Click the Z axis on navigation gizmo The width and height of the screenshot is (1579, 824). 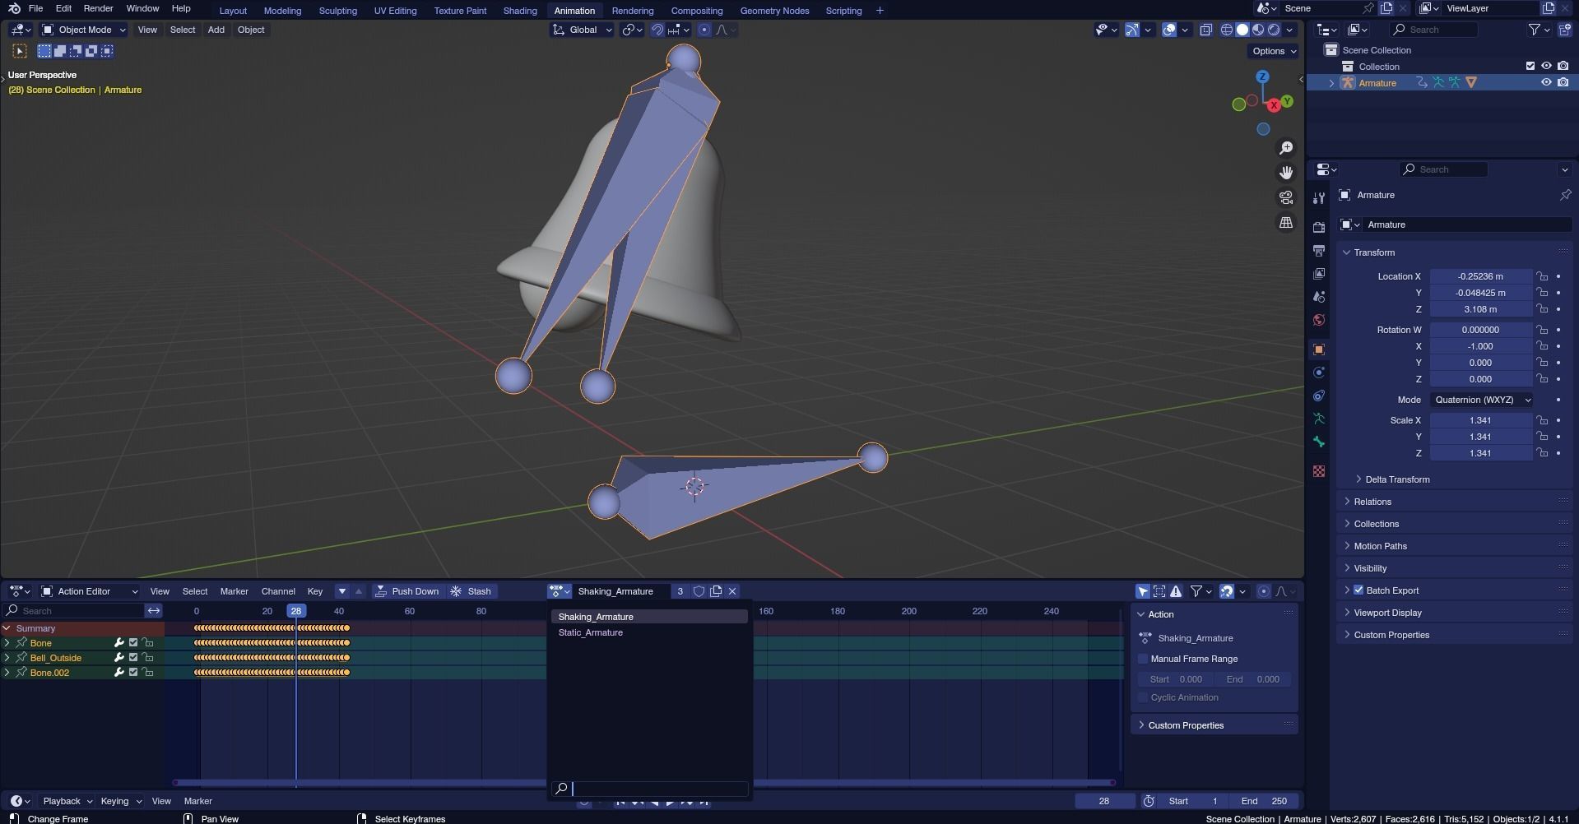(1262, 76)
